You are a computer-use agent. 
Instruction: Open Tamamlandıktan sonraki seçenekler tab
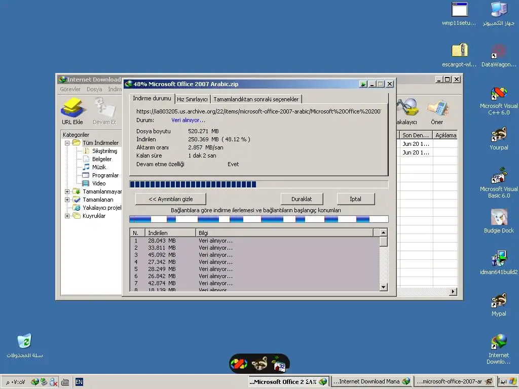[256, 99]
